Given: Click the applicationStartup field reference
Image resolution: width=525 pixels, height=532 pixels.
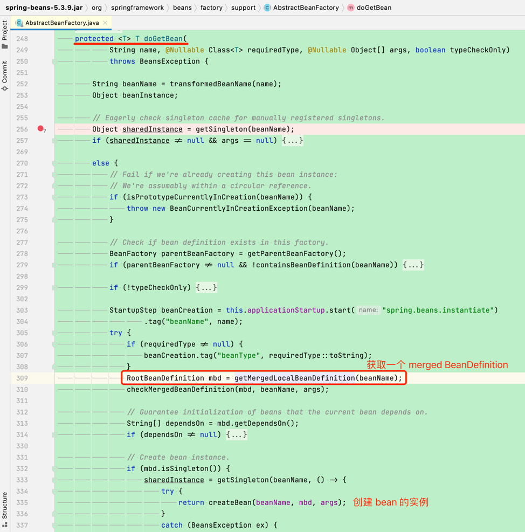Looking at the screenshot, I should [286, 310].
